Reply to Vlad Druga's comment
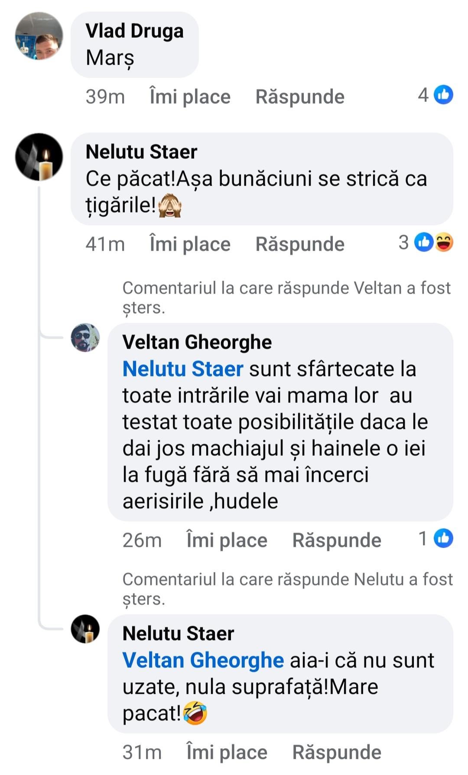The width and height of the screenshot is (468, 775). pos(300,97)
